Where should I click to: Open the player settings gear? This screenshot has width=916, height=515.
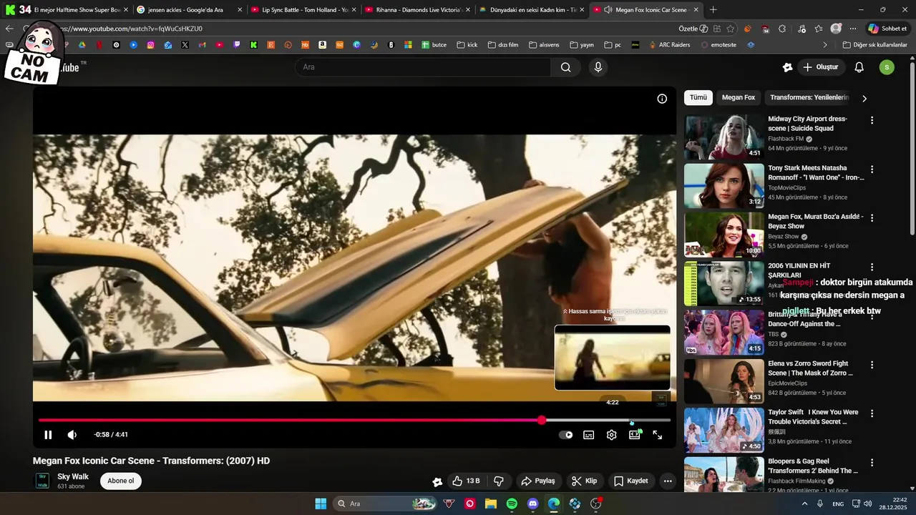tap(611, 435)
